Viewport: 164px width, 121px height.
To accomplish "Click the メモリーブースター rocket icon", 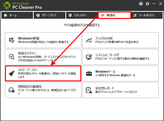I will pyautogui.click(x=11, y=74).
